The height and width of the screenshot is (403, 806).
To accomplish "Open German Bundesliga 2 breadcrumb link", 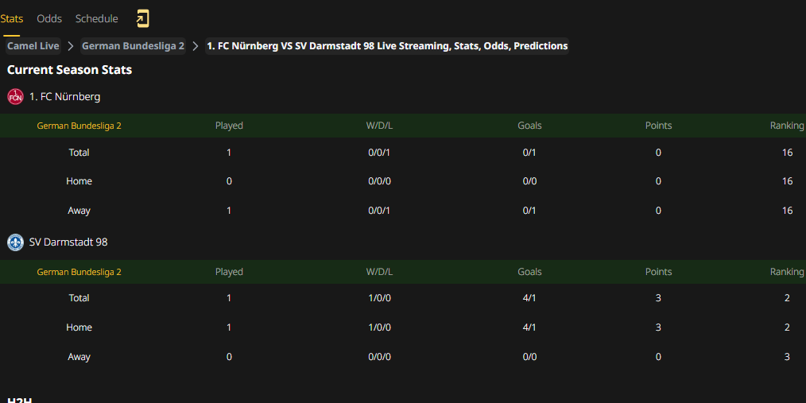I will pos(133,46).
